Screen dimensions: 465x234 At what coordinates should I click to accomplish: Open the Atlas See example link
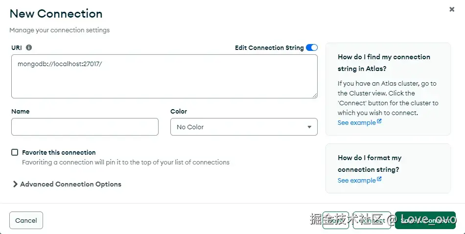click(356, 122)
